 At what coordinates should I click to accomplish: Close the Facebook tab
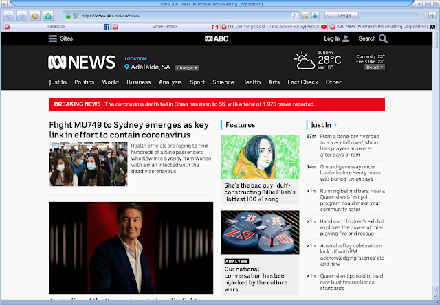click(8, 27)
